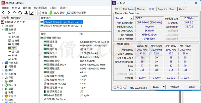Click the 網路 network icon in tree

[6, 81]
